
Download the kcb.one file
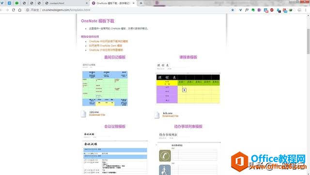tap(170, 116)
